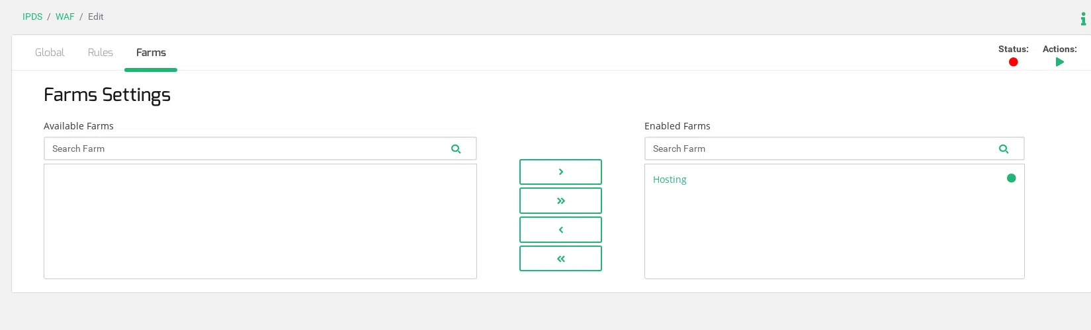The image size is (1091, 330).
Task: Click the Enabled Farms search magnifier icon
Action: [1004, 149]
